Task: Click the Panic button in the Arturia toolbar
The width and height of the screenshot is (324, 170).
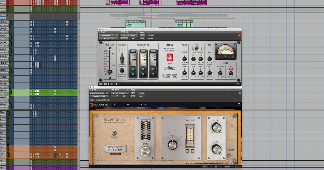Action: point(205,166)
